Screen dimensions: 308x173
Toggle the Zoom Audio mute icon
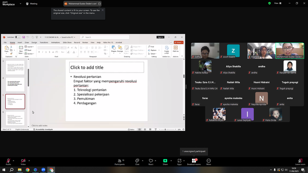pos(8,161)
